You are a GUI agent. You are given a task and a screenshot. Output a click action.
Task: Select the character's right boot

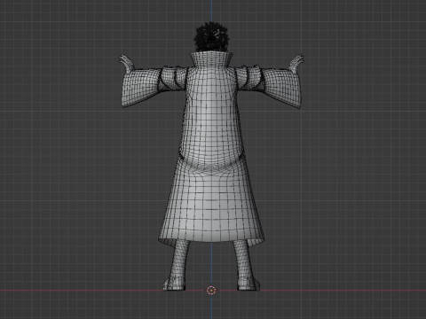pos(248,284)
